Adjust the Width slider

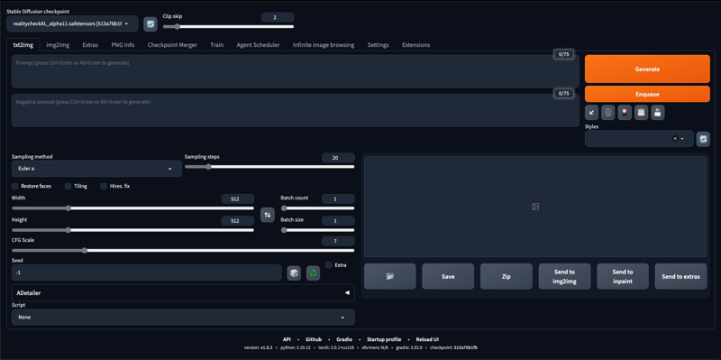pos(132,208)
